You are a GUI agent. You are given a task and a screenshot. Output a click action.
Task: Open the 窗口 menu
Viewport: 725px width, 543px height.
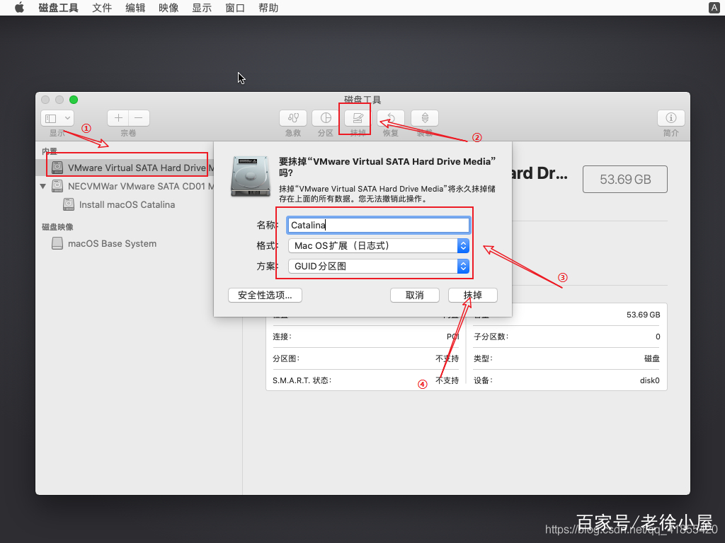[235, 8]
